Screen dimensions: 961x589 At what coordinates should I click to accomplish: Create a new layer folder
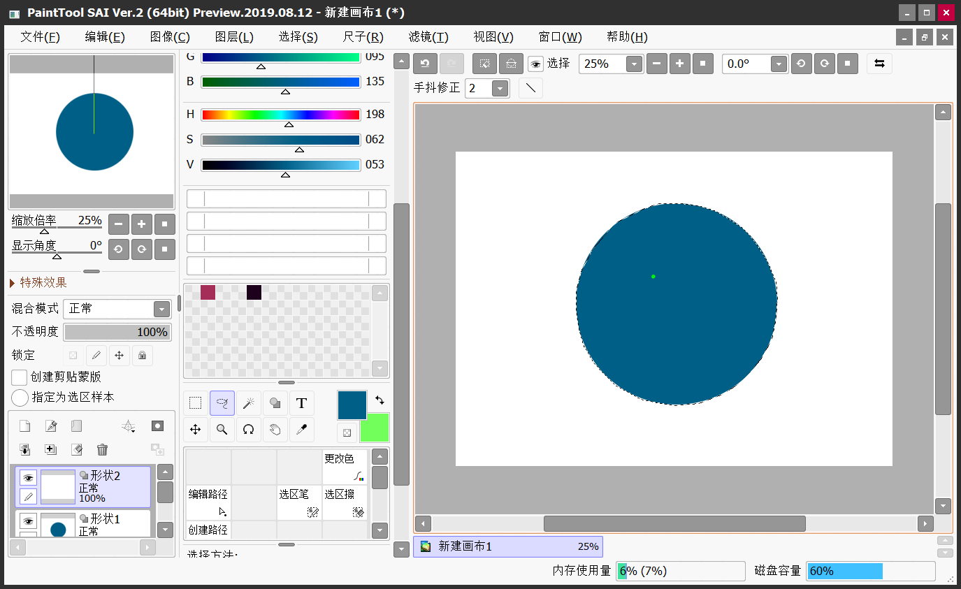coord(77,426)
